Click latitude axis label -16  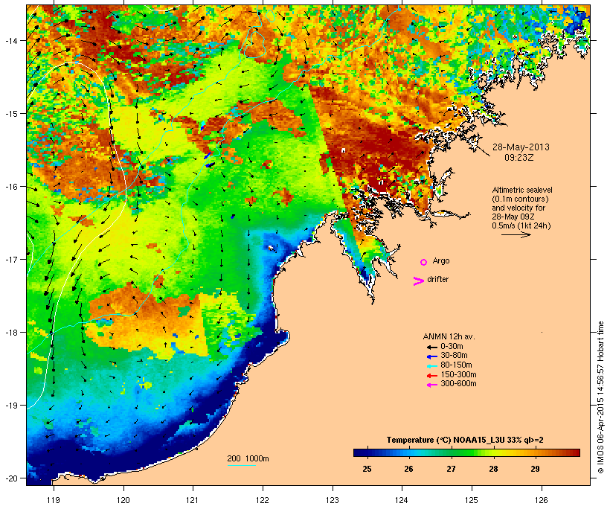click(10, 187)
